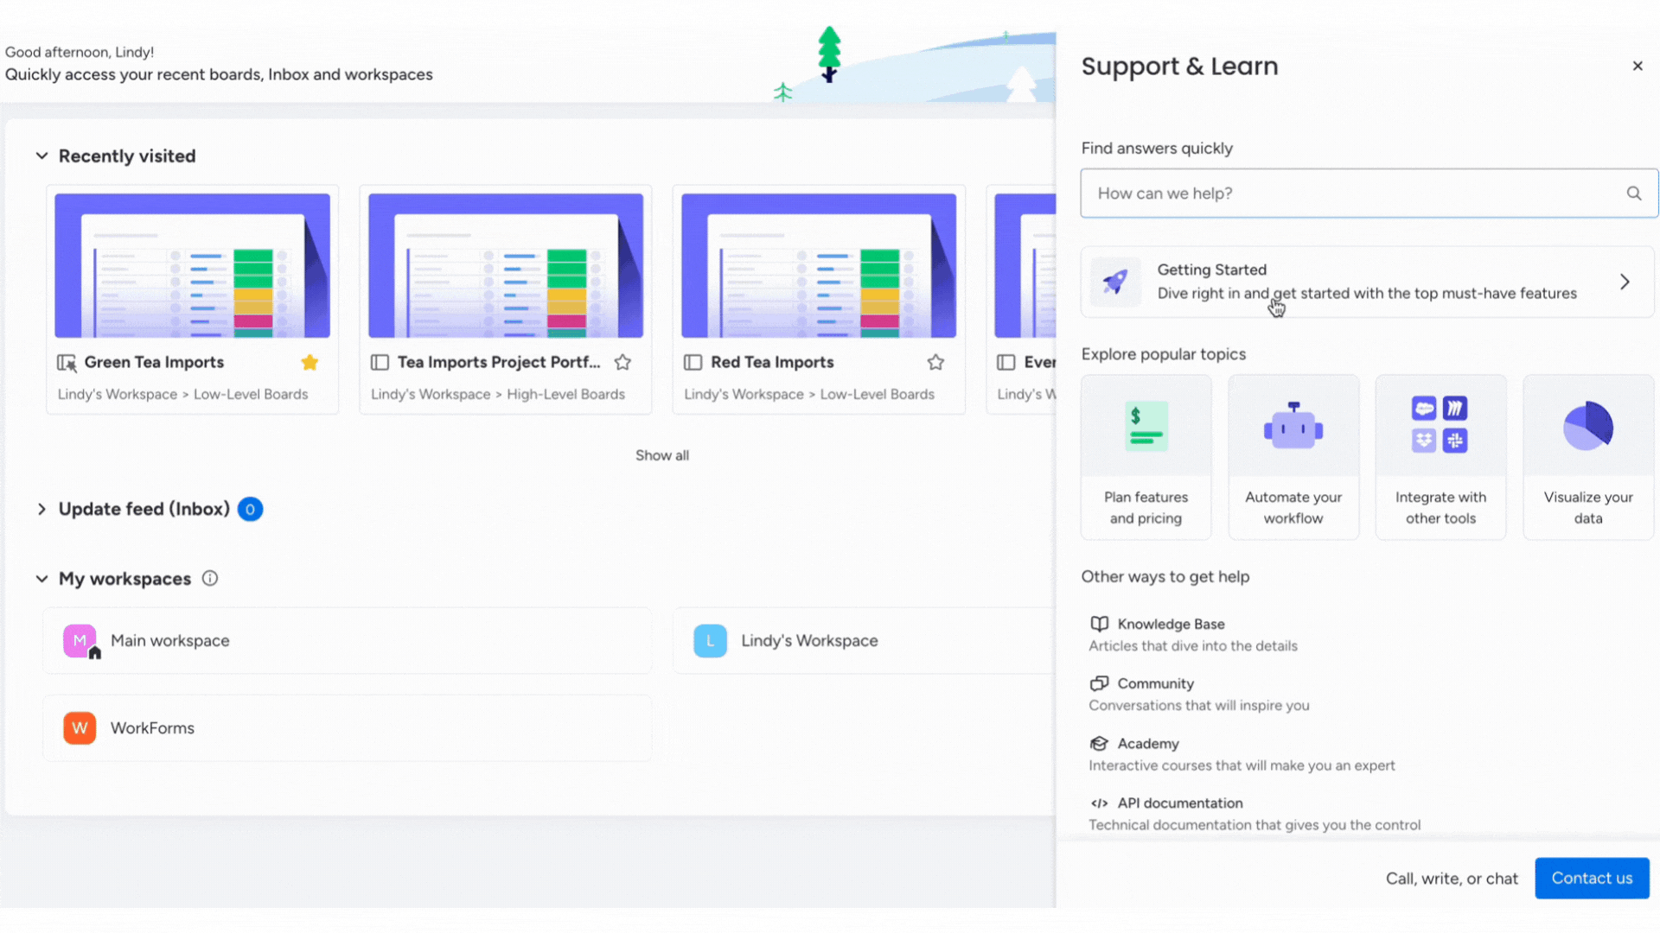The height and width of the screenshot is (933, 1660).
Task: Toggle the Tea Imports Project Portfolio star
Action: pos(622,362)
